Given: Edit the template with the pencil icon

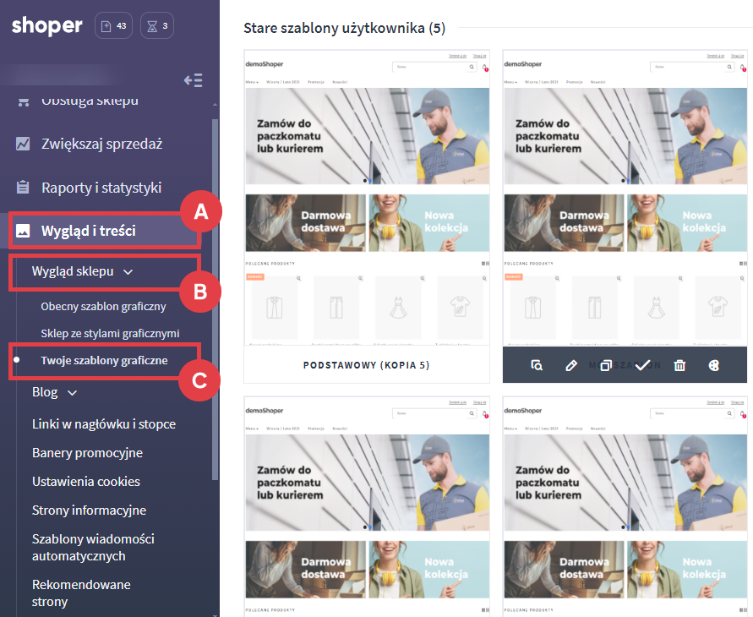Looking at the screenshot, I should pos(571,365).
